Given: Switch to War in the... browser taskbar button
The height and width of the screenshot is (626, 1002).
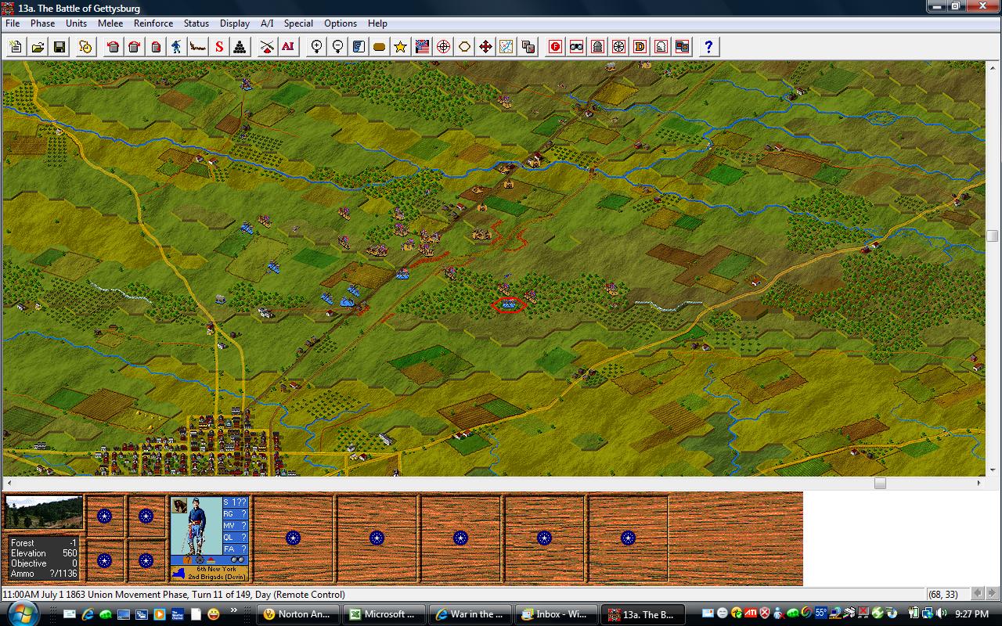Looking at the screenshot, I should point(471,614).
